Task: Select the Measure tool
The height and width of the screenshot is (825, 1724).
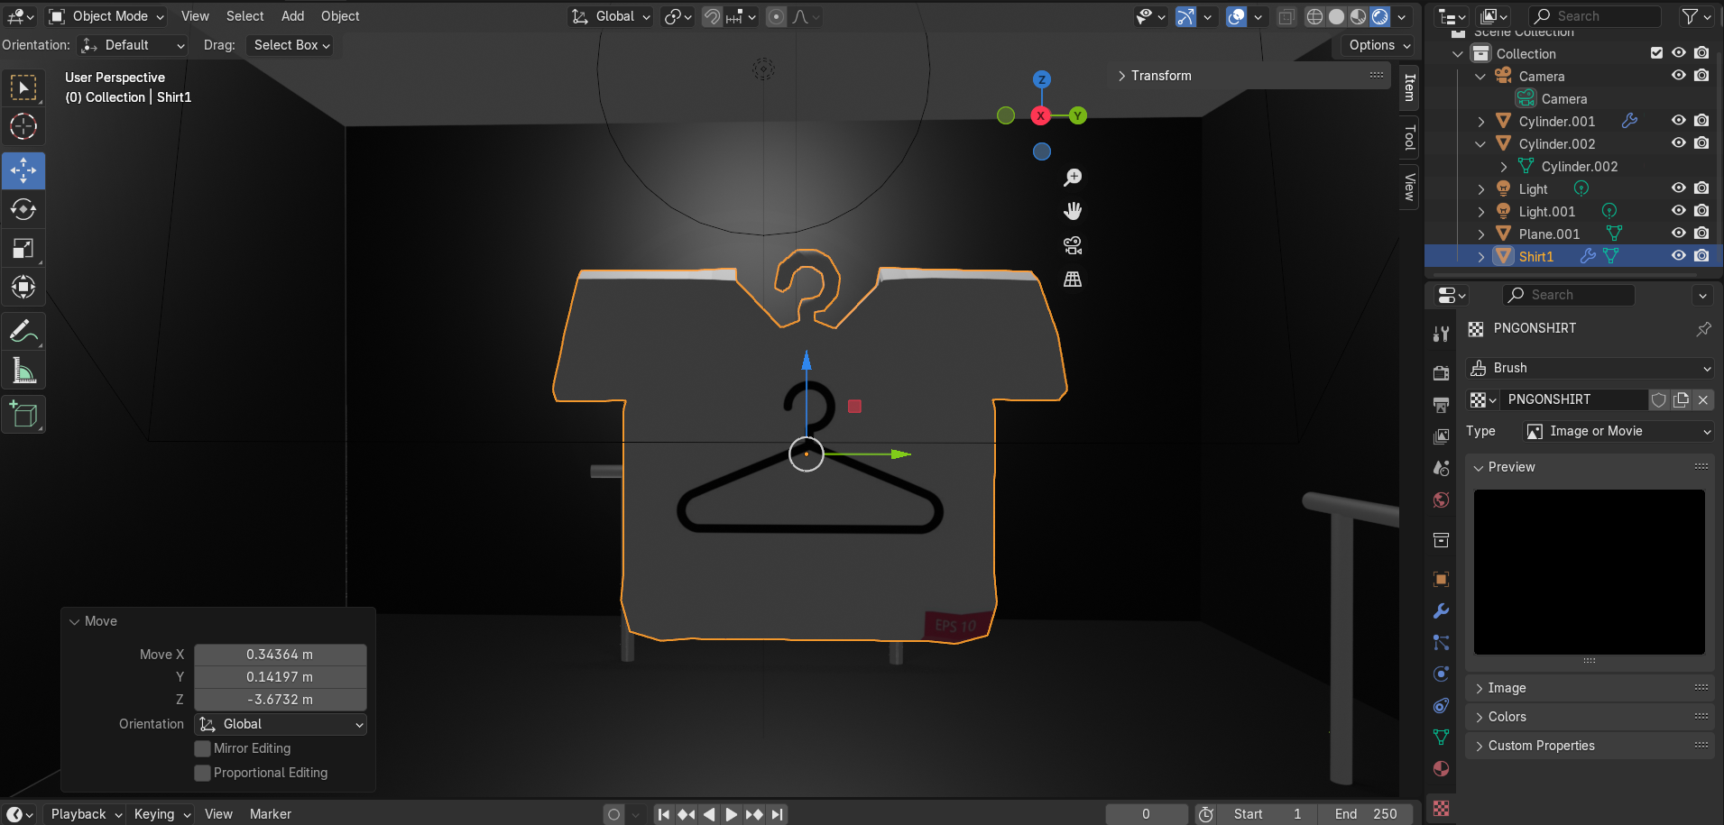Action: tap(23, 371)
